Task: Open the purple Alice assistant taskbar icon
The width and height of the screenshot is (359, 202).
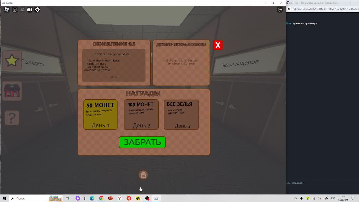Action: (78, 198)
